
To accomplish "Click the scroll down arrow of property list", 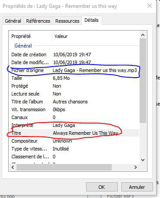I will [143, 160].
